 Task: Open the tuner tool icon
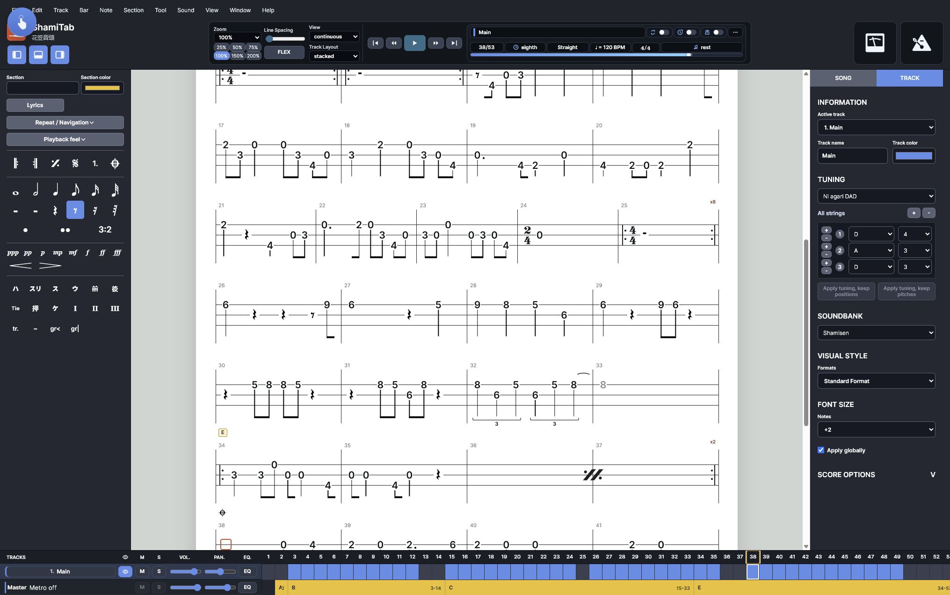click(875, 43)
